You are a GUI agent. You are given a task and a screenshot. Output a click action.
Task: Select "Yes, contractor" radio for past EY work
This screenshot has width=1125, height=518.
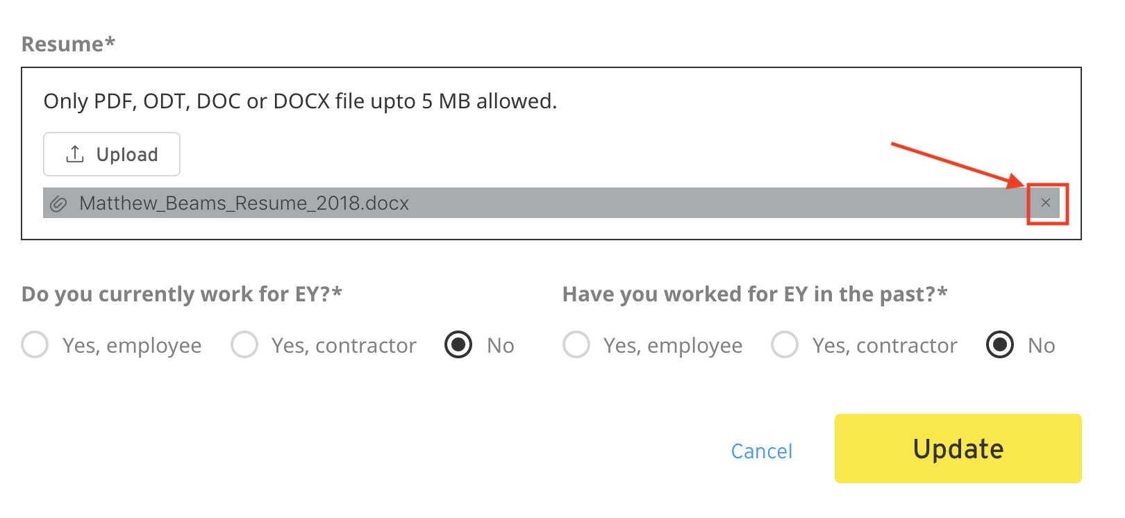(785, 344)
